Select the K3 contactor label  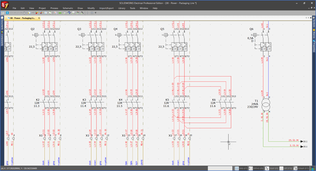pos(84,100)
